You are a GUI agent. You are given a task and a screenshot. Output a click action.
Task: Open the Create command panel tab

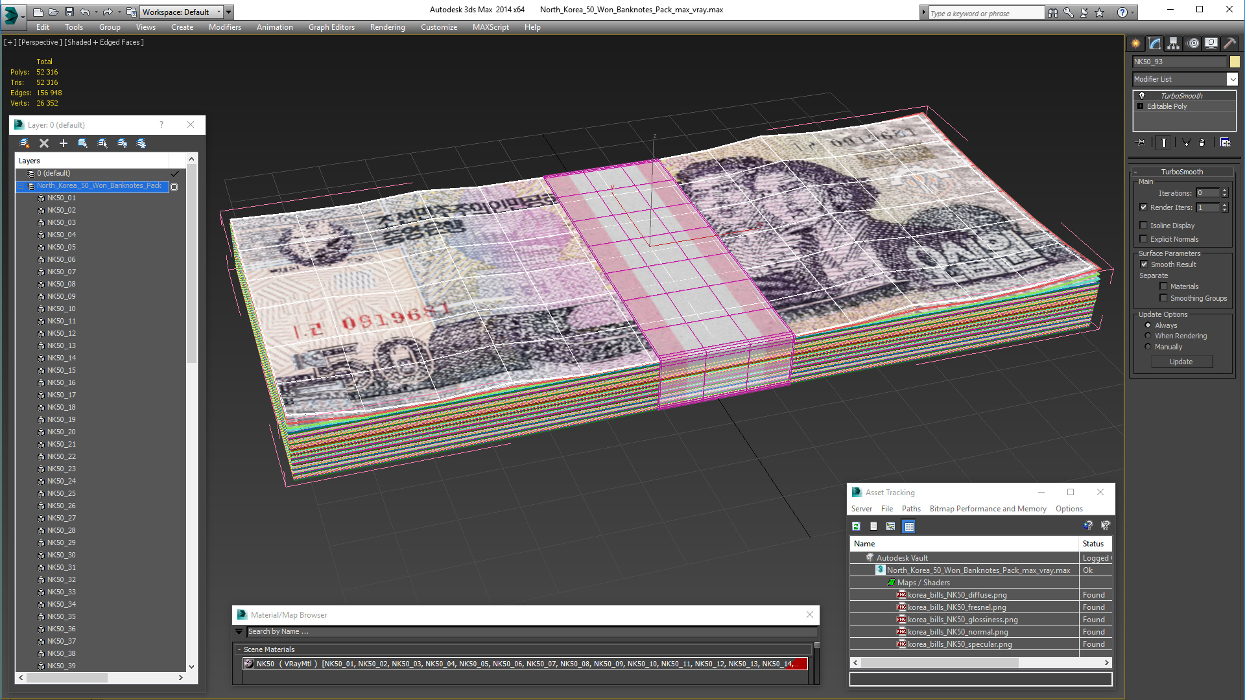click(x=1136, y=43)
